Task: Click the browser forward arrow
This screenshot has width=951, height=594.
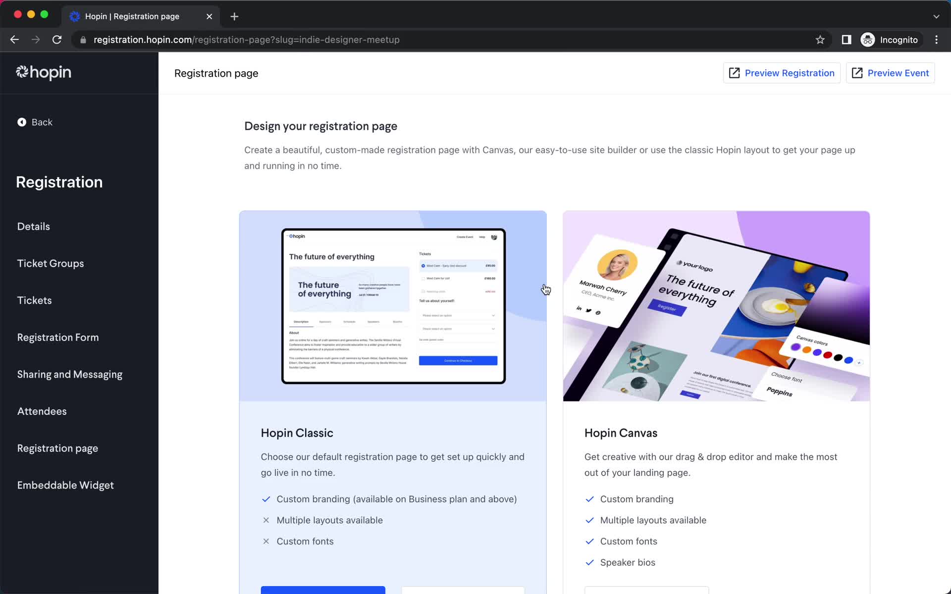Action: [36, 40]
